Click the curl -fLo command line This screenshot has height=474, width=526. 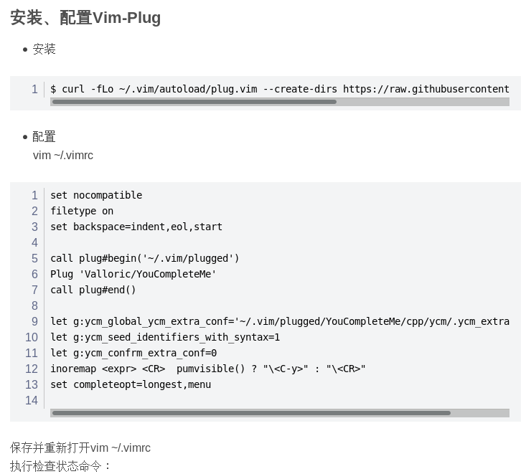click(279, 89)
